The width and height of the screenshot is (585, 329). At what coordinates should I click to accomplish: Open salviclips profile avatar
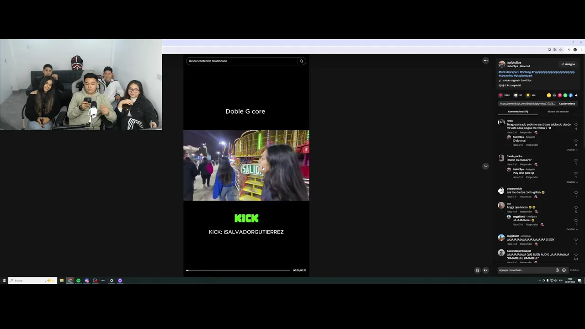click(502, 64)
